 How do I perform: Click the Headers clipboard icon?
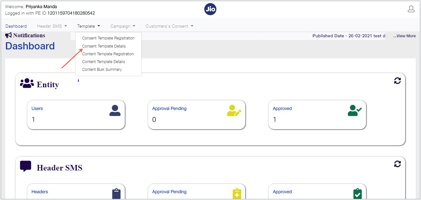coord(116,194)
